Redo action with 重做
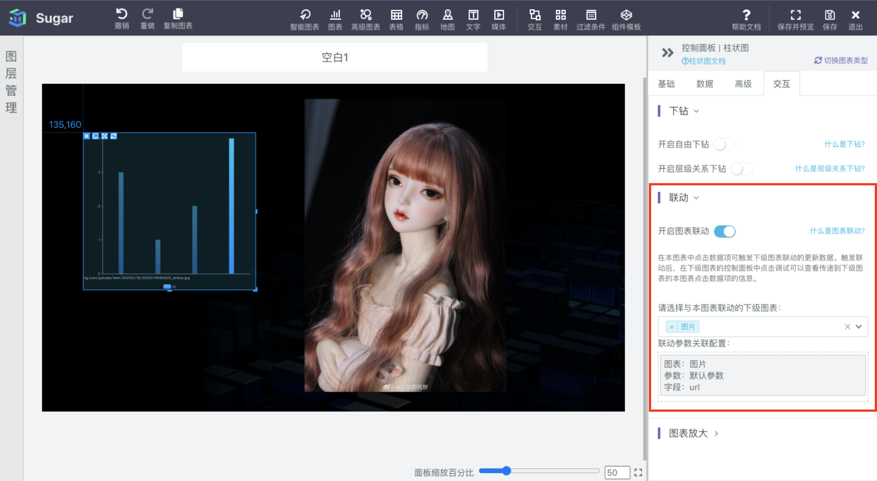The width and height of the screenshot is (877, 481). (148, 19)
